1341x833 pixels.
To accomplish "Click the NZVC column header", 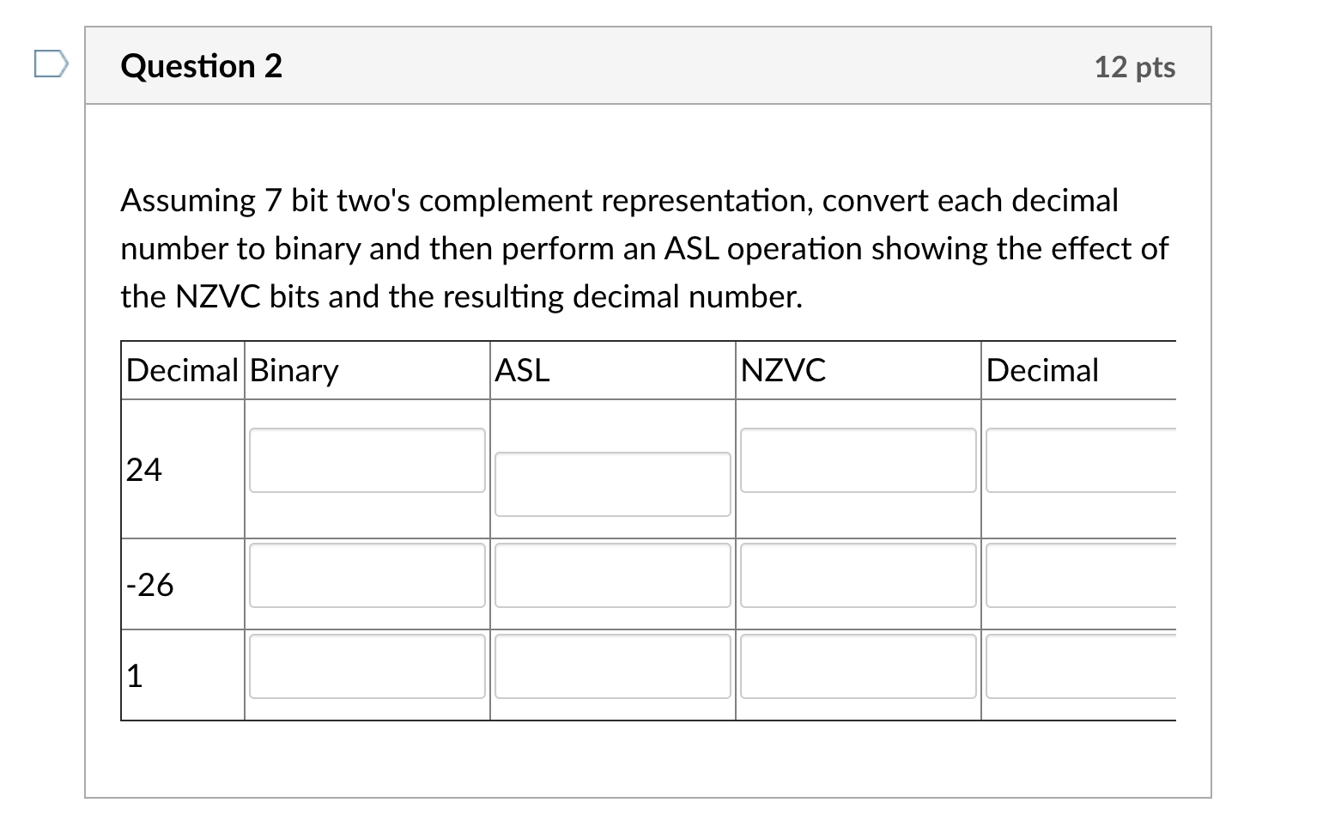I will point(783,369).
